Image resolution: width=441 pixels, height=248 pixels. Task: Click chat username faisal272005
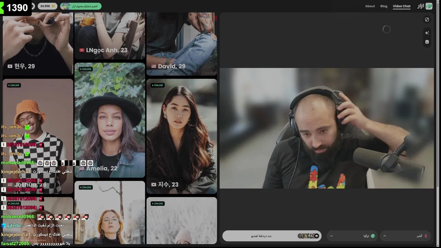click(15, 244)
